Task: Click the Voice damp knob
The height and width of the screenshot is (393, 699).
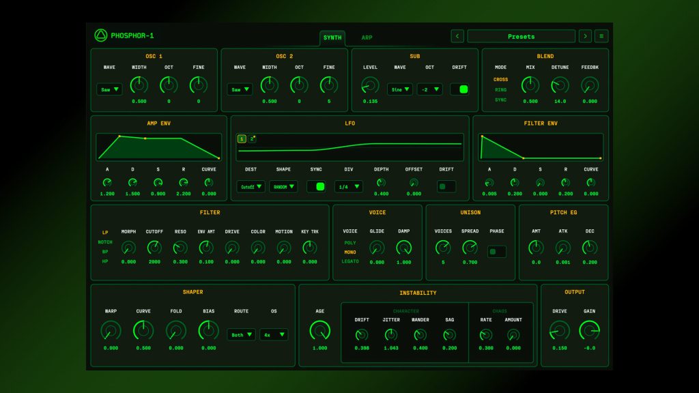Action: pos(404,248)
